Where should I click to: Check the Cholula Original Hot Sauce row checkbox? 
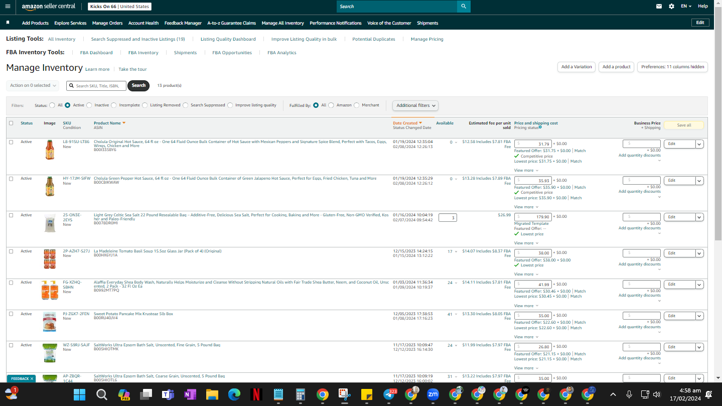click(11, 142)
